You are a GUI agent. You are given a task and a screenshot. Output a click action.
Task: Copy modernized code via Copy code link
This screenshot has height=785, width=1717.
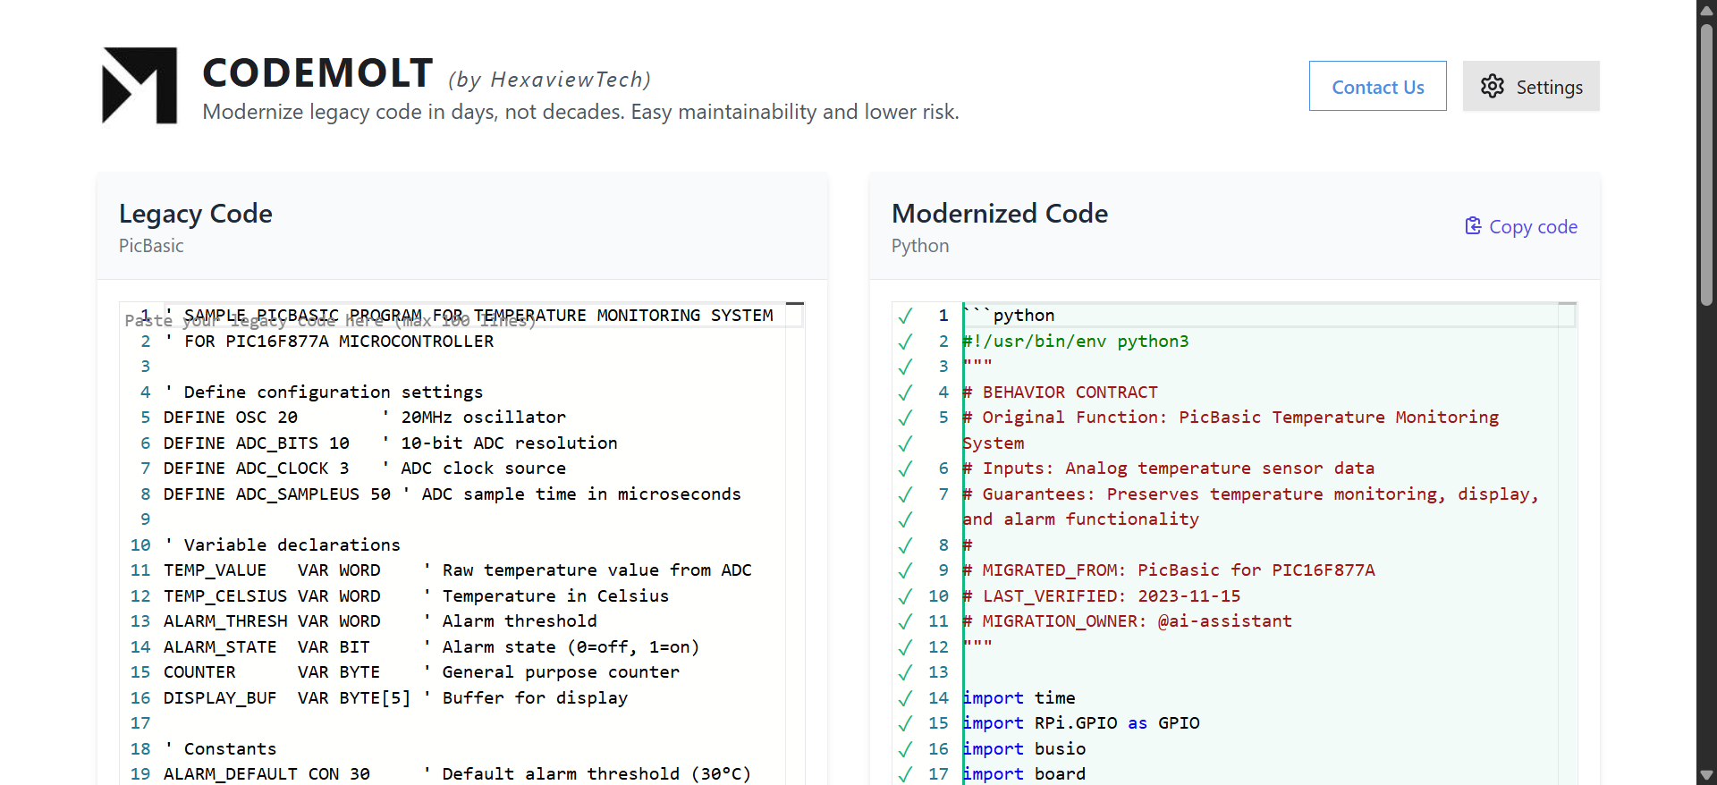(1532, 227)
